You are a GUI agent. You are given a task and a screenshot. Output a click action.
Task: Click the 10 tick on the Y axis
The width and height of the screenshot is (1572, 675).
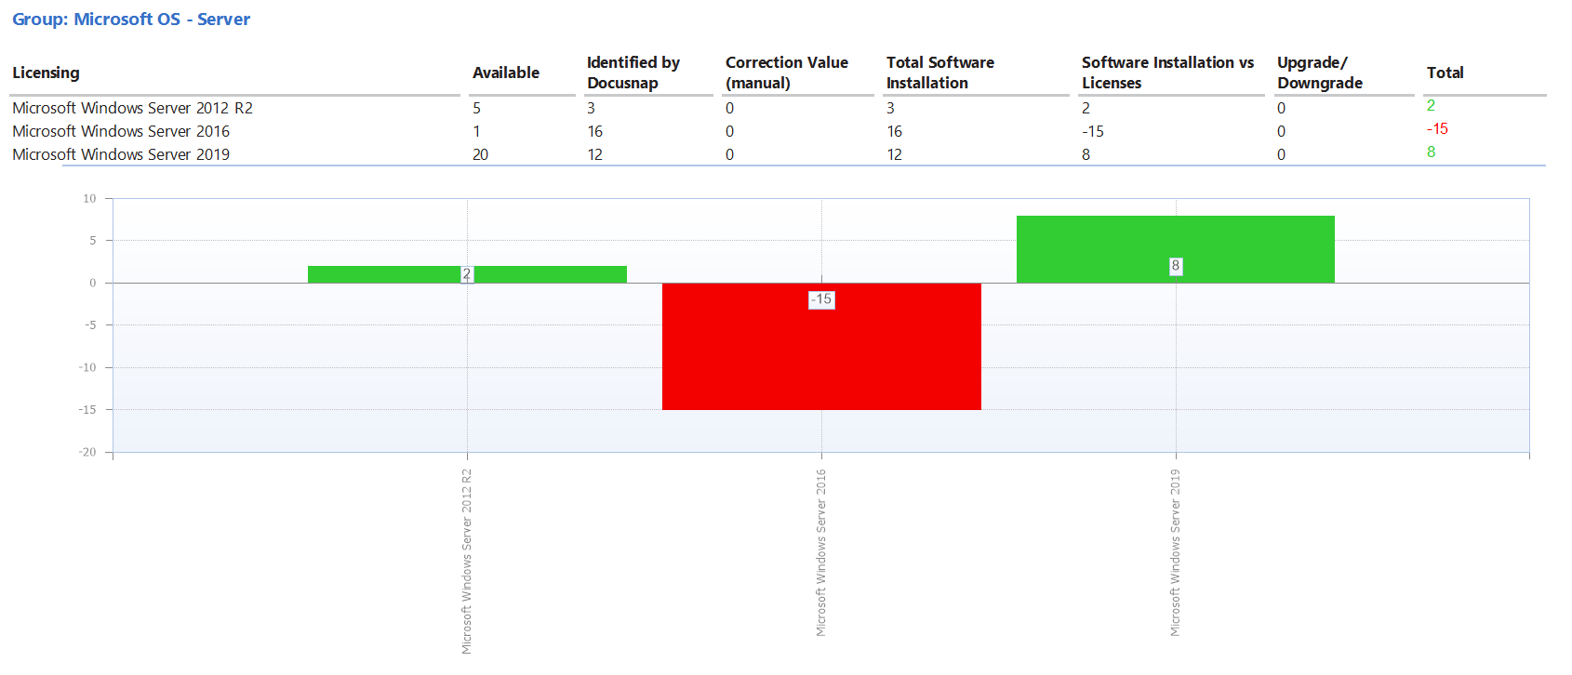tap(89, 198)
